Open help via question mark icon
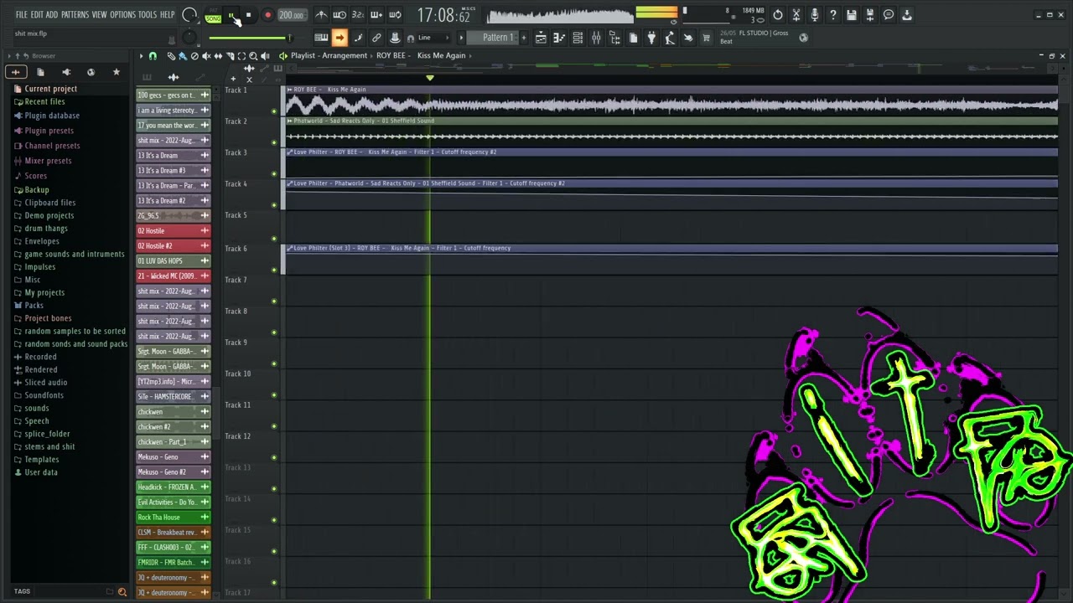Image resolution: width=1073 pixels, height=603 pixels. [x=833, y=15]
